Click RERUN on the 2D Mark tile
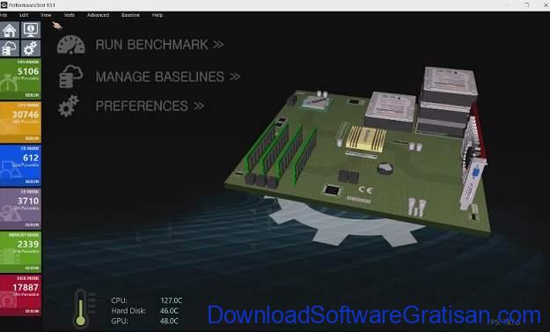The height and width of the screenshot is (332, 550). pos(32,181)
